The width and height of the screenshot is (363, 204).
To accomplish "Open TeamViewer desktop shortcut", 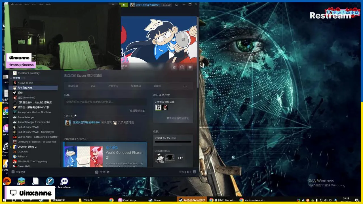I will [64, 183].
